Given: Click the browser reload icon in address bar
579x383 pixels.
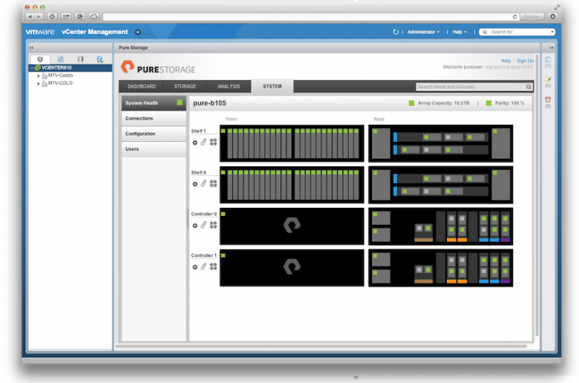Looking at the screenshot, I should pyautogui.click(x=514, y=16).
